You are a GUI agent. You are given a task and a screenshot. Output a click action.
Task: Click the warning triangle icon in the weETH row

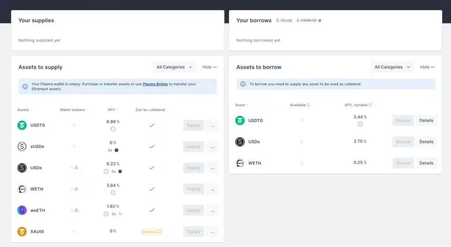tap(76, 210)
